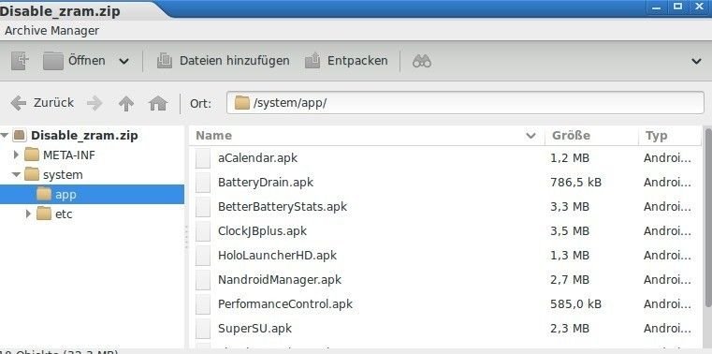
Task: Maximize the Archive Manager window
Action: [678, 7]
